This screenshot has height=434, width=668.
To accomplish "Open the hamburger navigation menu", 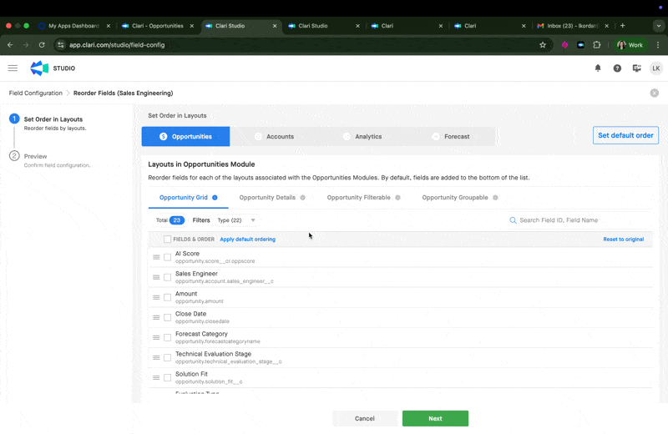I will click(x=13, y=68).
